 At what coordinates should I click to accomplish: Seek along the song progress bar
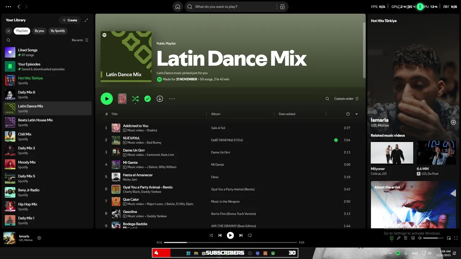[230, 242]
